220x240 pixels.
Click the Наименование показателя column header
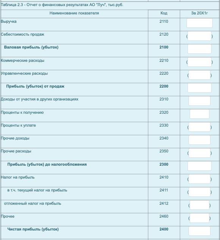coord(74,13)
